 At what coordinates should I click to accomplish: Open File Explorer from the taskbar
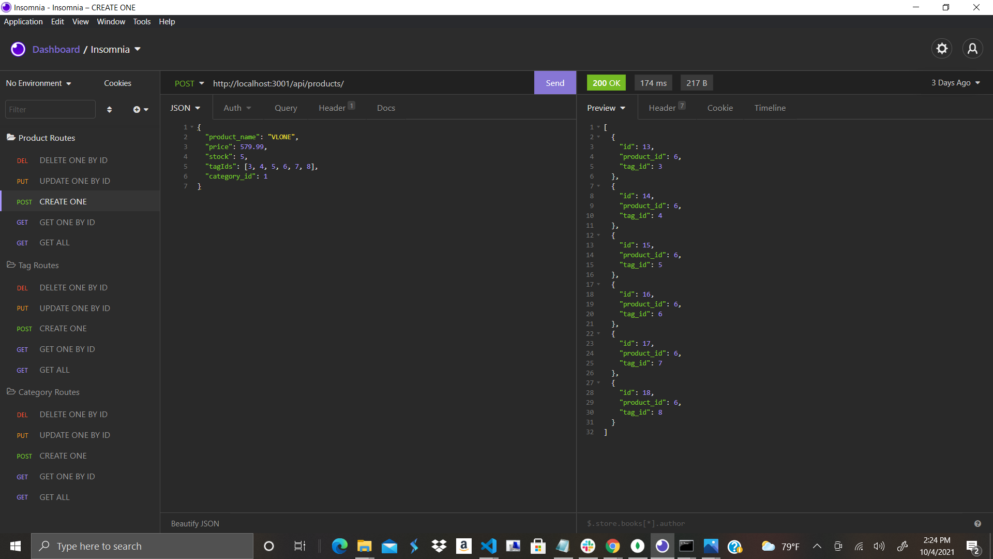click(364, 546)
